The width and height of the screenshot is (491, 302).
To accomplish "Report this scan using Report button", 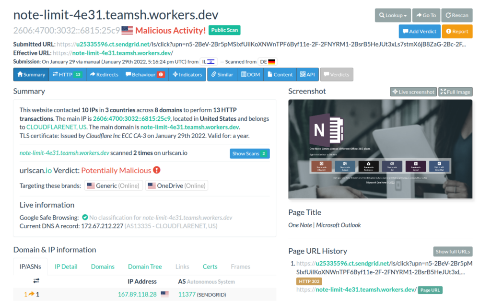I will point(456,31).
